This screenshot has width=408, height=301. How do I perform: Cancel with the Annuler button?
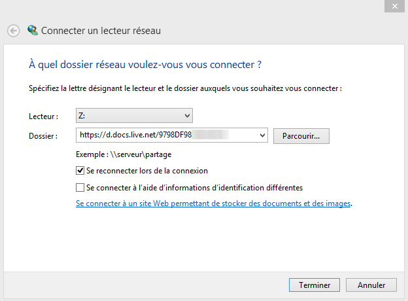[371, 285]
